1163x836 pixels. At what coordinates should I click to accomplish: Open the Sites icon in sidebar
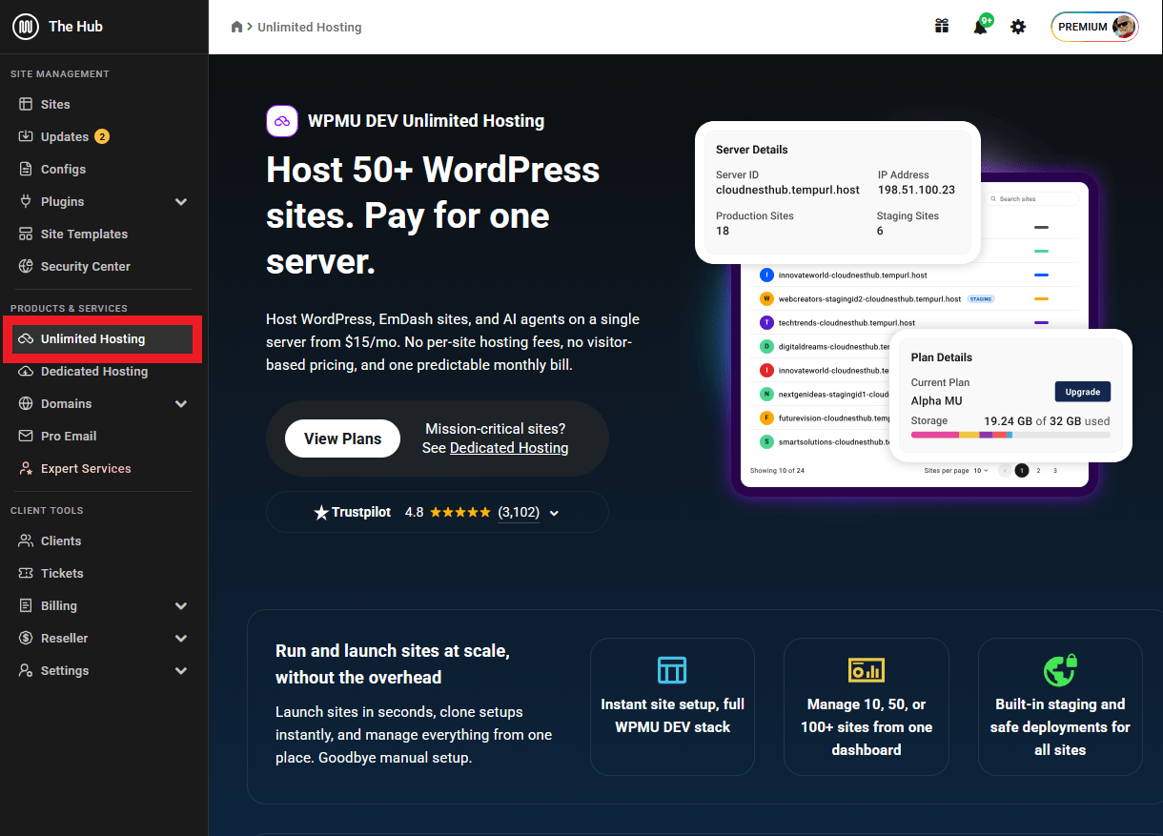(x=26, y=104)
